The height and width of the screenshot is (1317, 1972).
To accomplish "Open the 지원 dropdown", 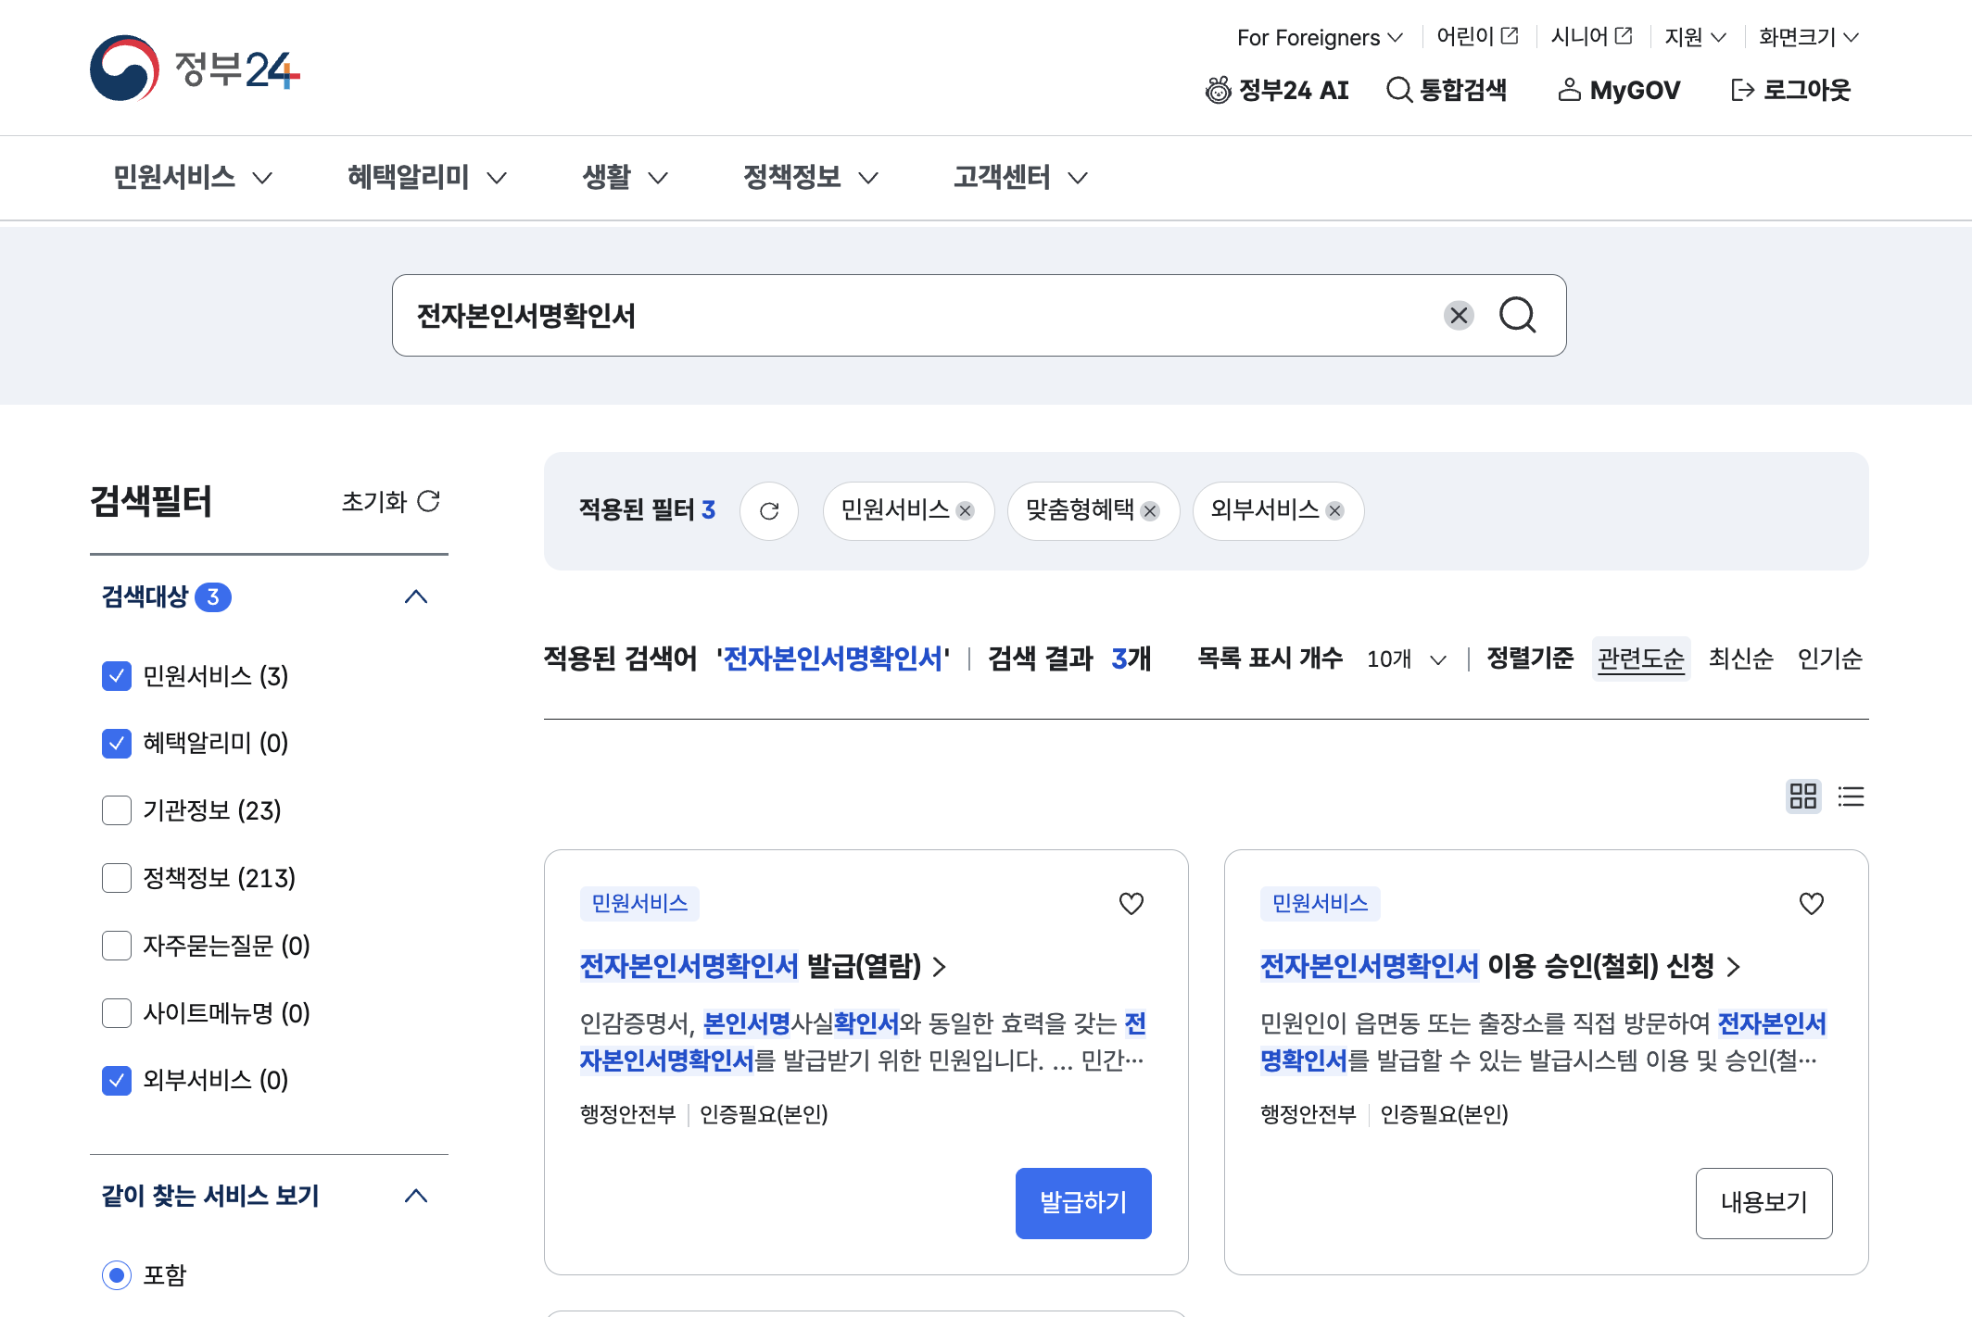I will (1695, 37).
